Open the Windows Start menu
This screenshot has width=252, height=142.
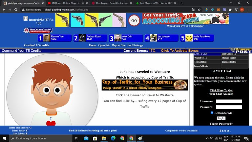[4, 138]
